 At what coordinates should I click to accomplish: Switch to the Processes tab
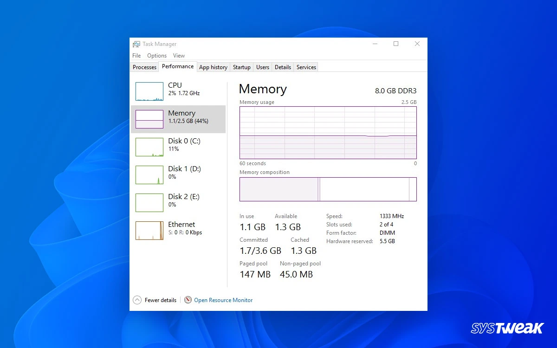tap(144, 67)
